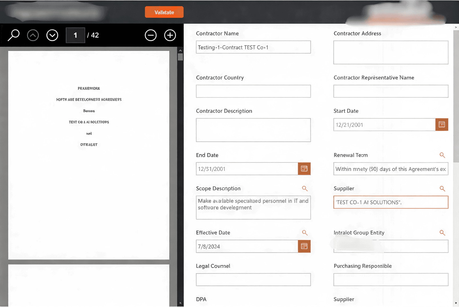Viewport: 459px width, 307px height.
Task: Click the document viewer vertical scrollbar thumb
Action: pos(180,57)
